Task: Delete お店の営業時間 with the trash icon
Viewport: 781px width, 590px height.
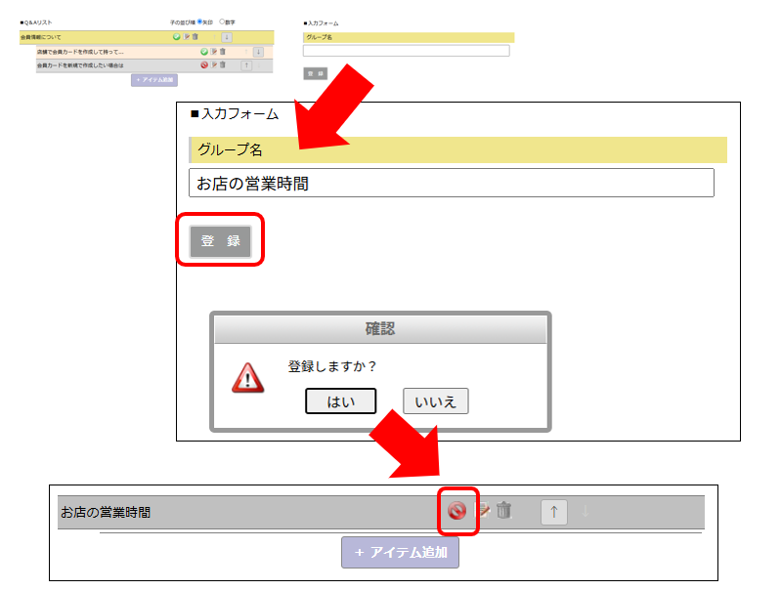Action: (x=503, y=511)
